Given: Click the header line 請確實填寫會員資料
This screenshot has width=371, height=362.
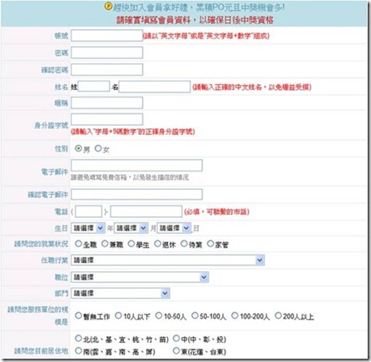Looking at the screenshot, I should point(195,20).
